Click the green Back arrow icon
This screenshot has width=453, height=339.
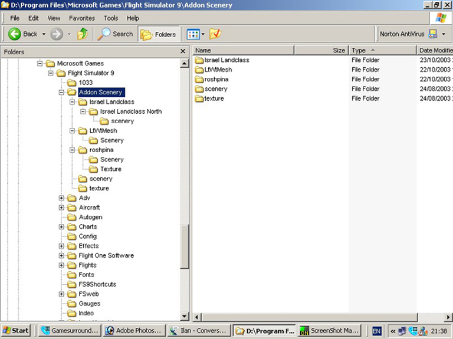coord(14,34)
